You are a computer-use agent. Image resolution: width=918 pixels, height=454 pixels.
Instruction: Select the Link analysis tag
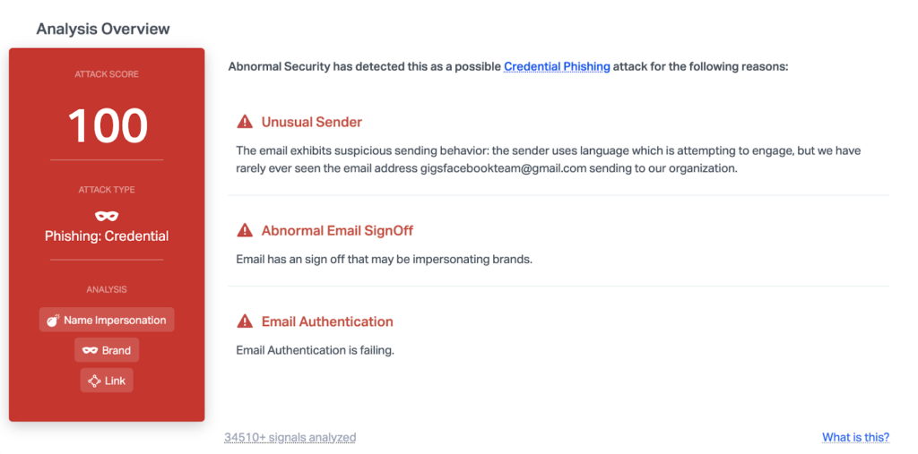107,381
